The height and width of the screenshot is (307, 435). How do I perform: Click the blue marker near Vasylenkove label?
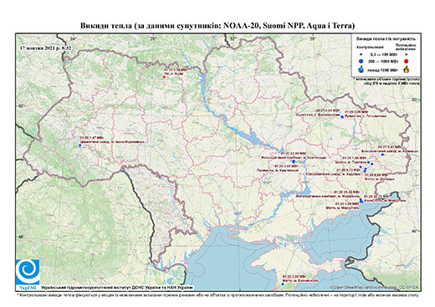coord(342,117)
